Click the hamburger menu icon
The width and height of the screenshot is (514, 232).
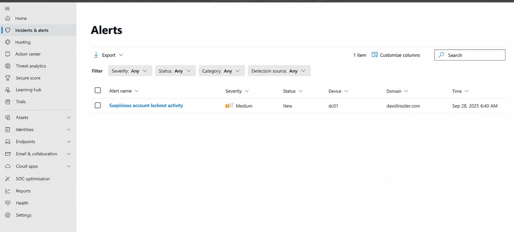tap(8, 8)
